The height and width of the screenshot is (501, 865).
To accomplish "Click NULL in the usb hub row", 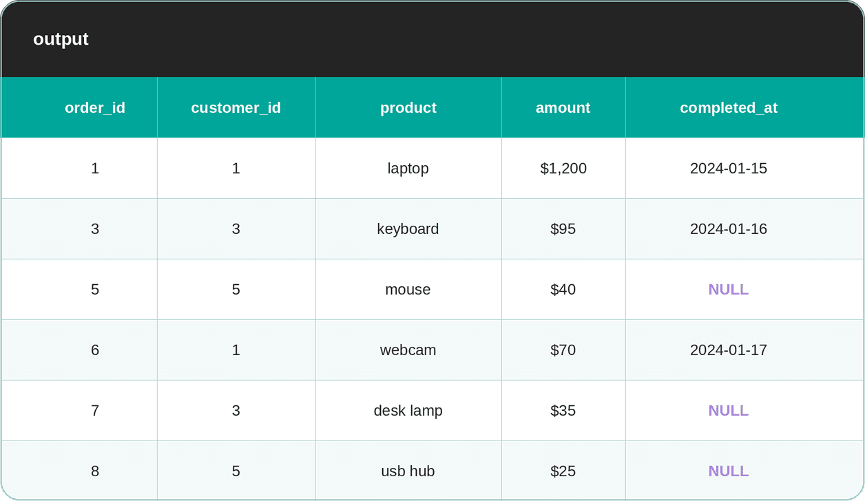I will [x=729, y=471].
